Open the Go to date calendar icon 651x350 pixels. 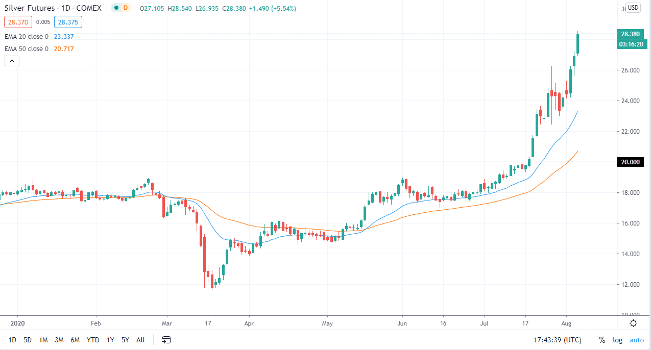(166, 340)
